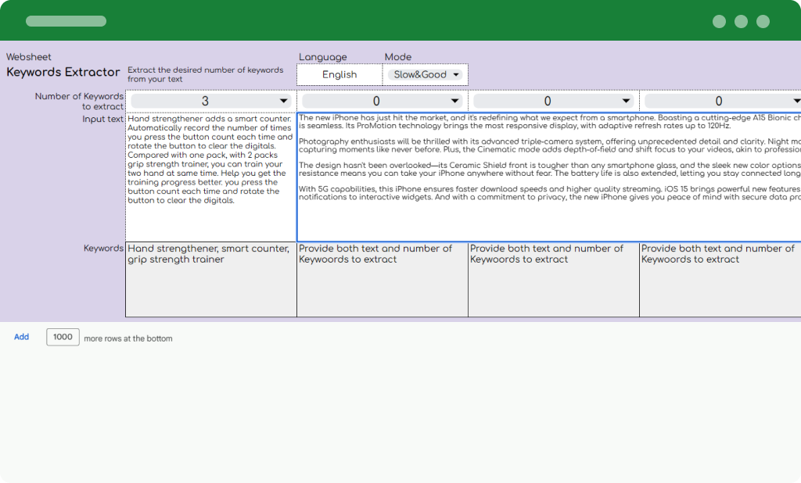Click the Websheet label above the title
Screen dimensions: 801x483
click(28, 56)
